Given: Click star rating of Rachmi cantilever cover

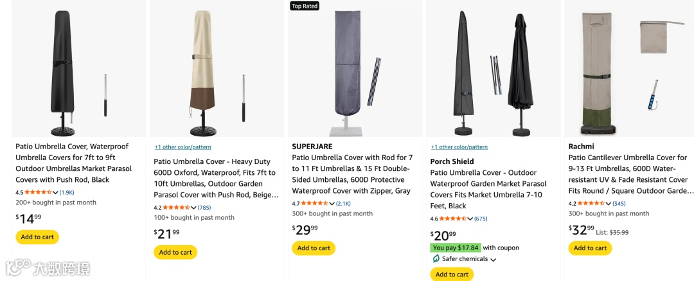Looking at the screenshot, I should (591, 203).
